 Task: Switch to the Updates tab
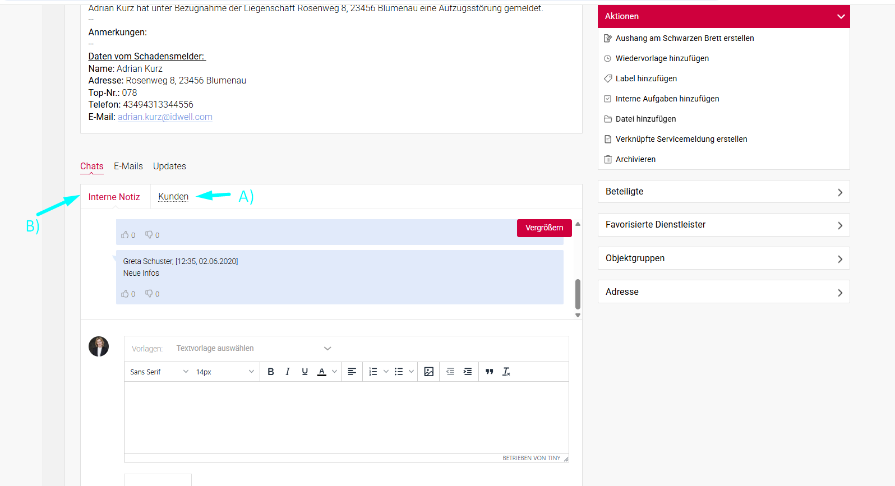(169, 166)
